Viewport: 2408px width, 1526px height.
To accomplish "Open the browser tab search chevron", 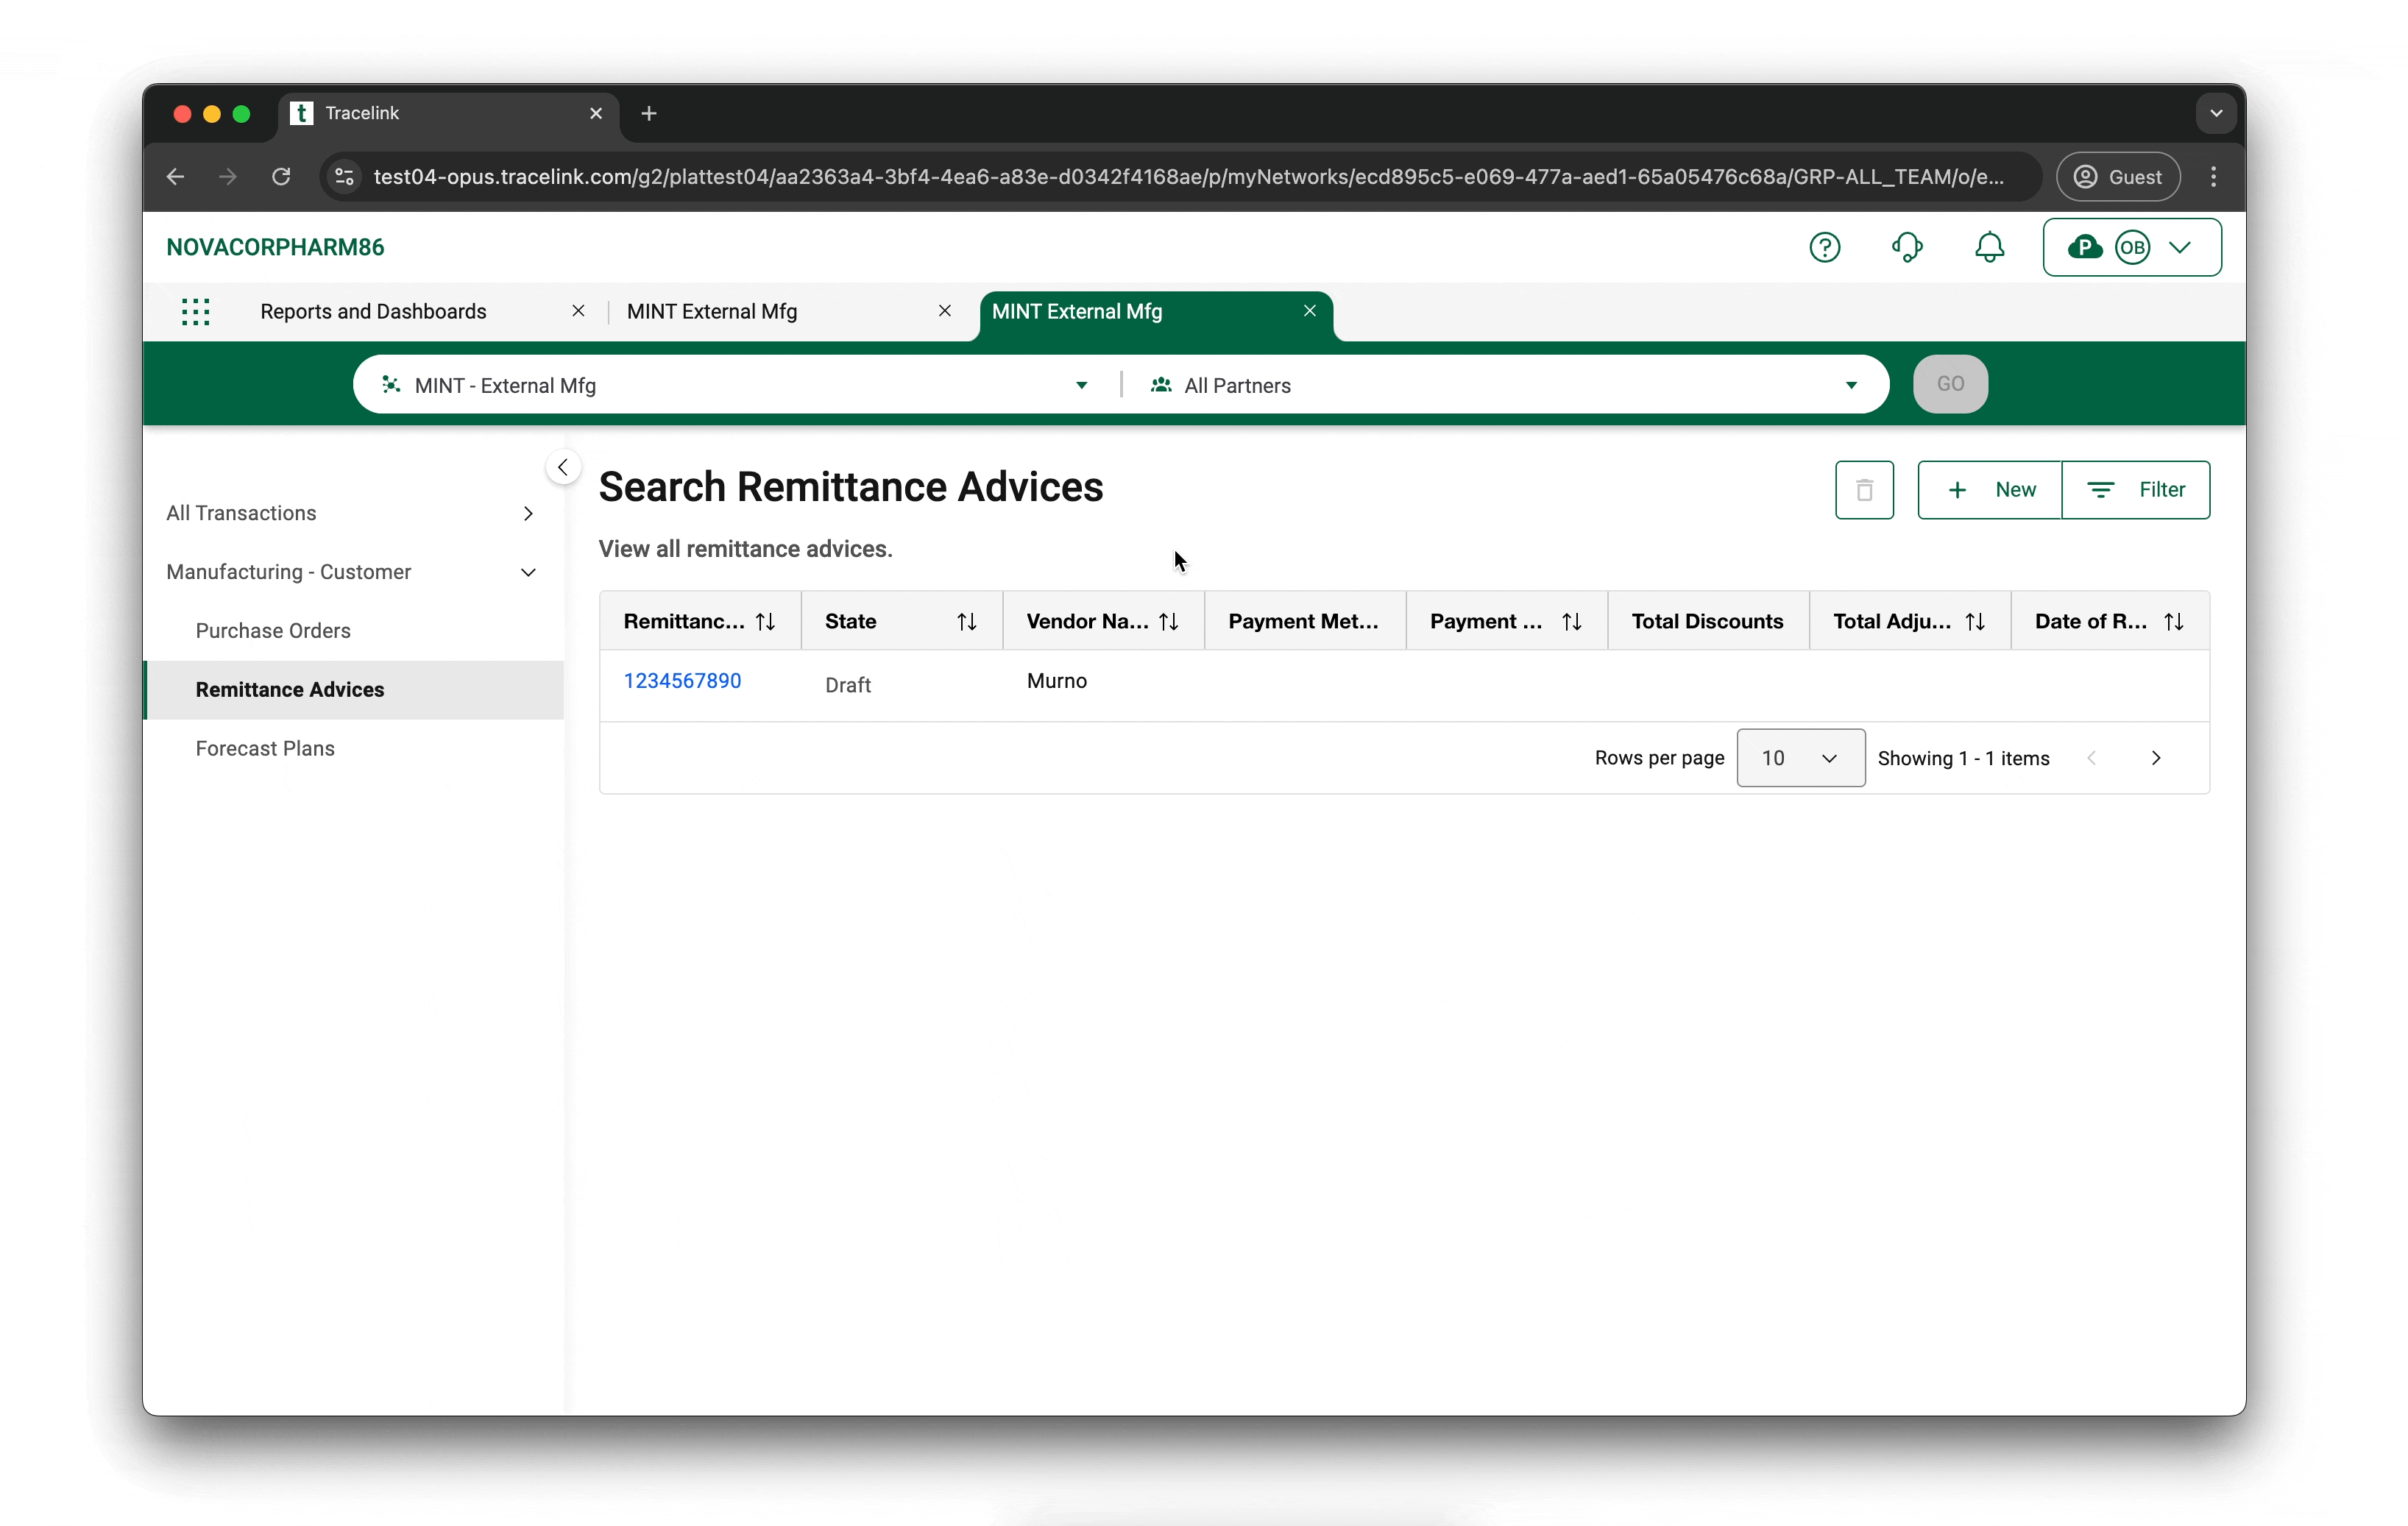I will (x=2215, y=113).
